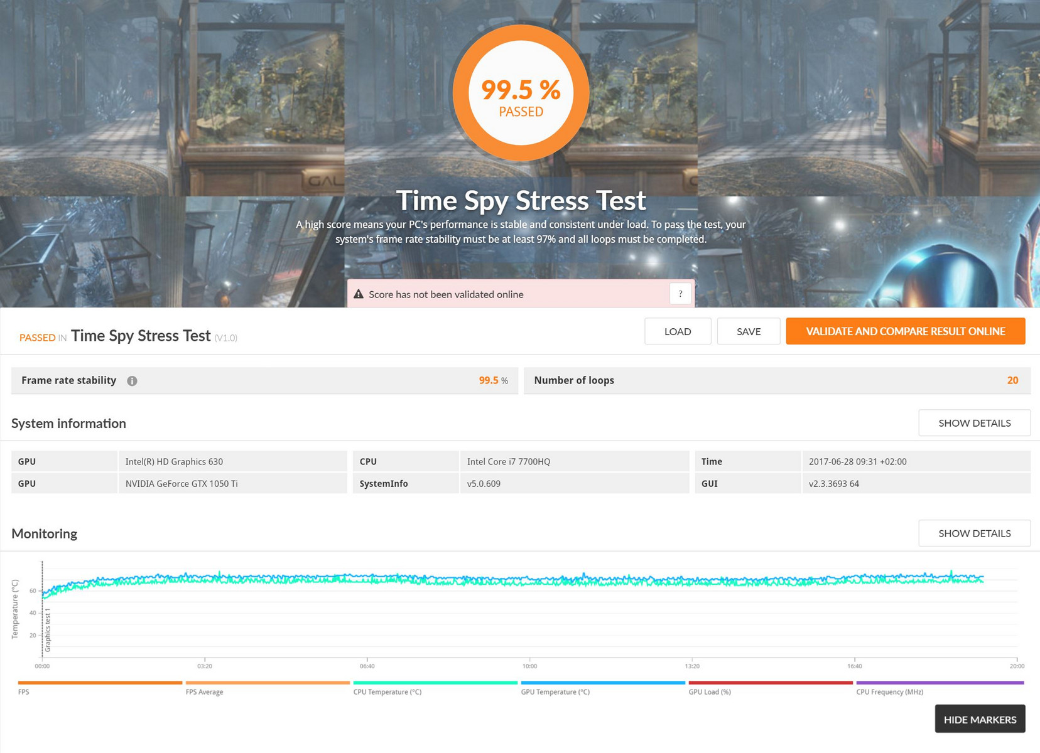Expand Monitoring section with Show Details
The image size is (1040, 753).
[974, 533]
